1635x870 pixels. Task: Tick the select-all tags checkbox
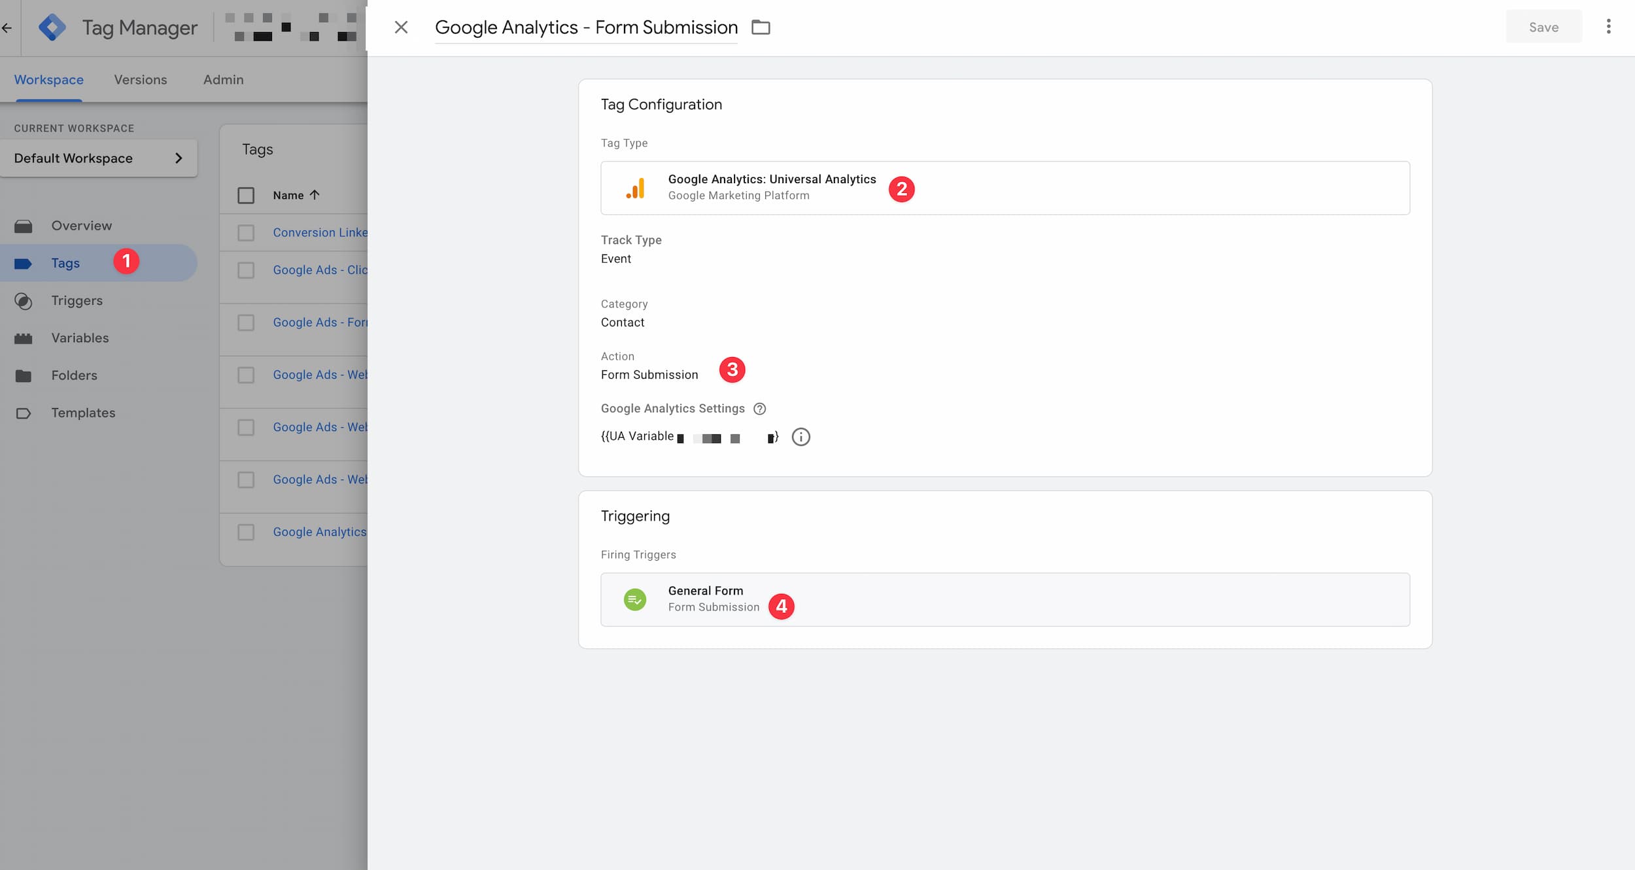[246, 195]
